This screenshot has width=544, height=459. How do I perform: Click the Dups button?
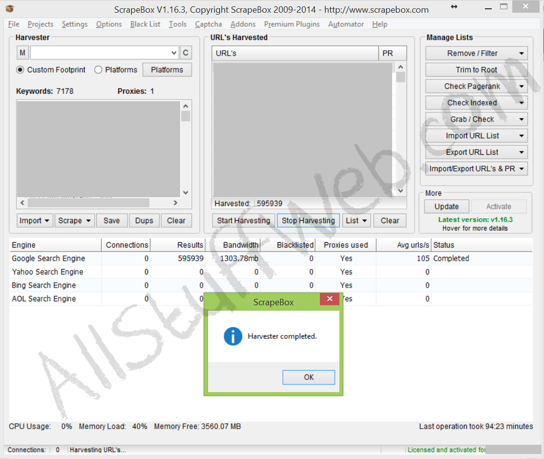point(144,221)
